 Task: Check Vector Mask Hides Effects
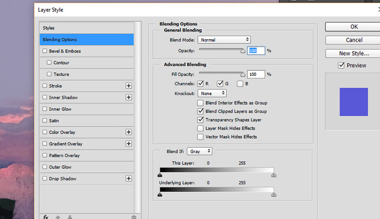pyautogui.click(x=200, y=137)
